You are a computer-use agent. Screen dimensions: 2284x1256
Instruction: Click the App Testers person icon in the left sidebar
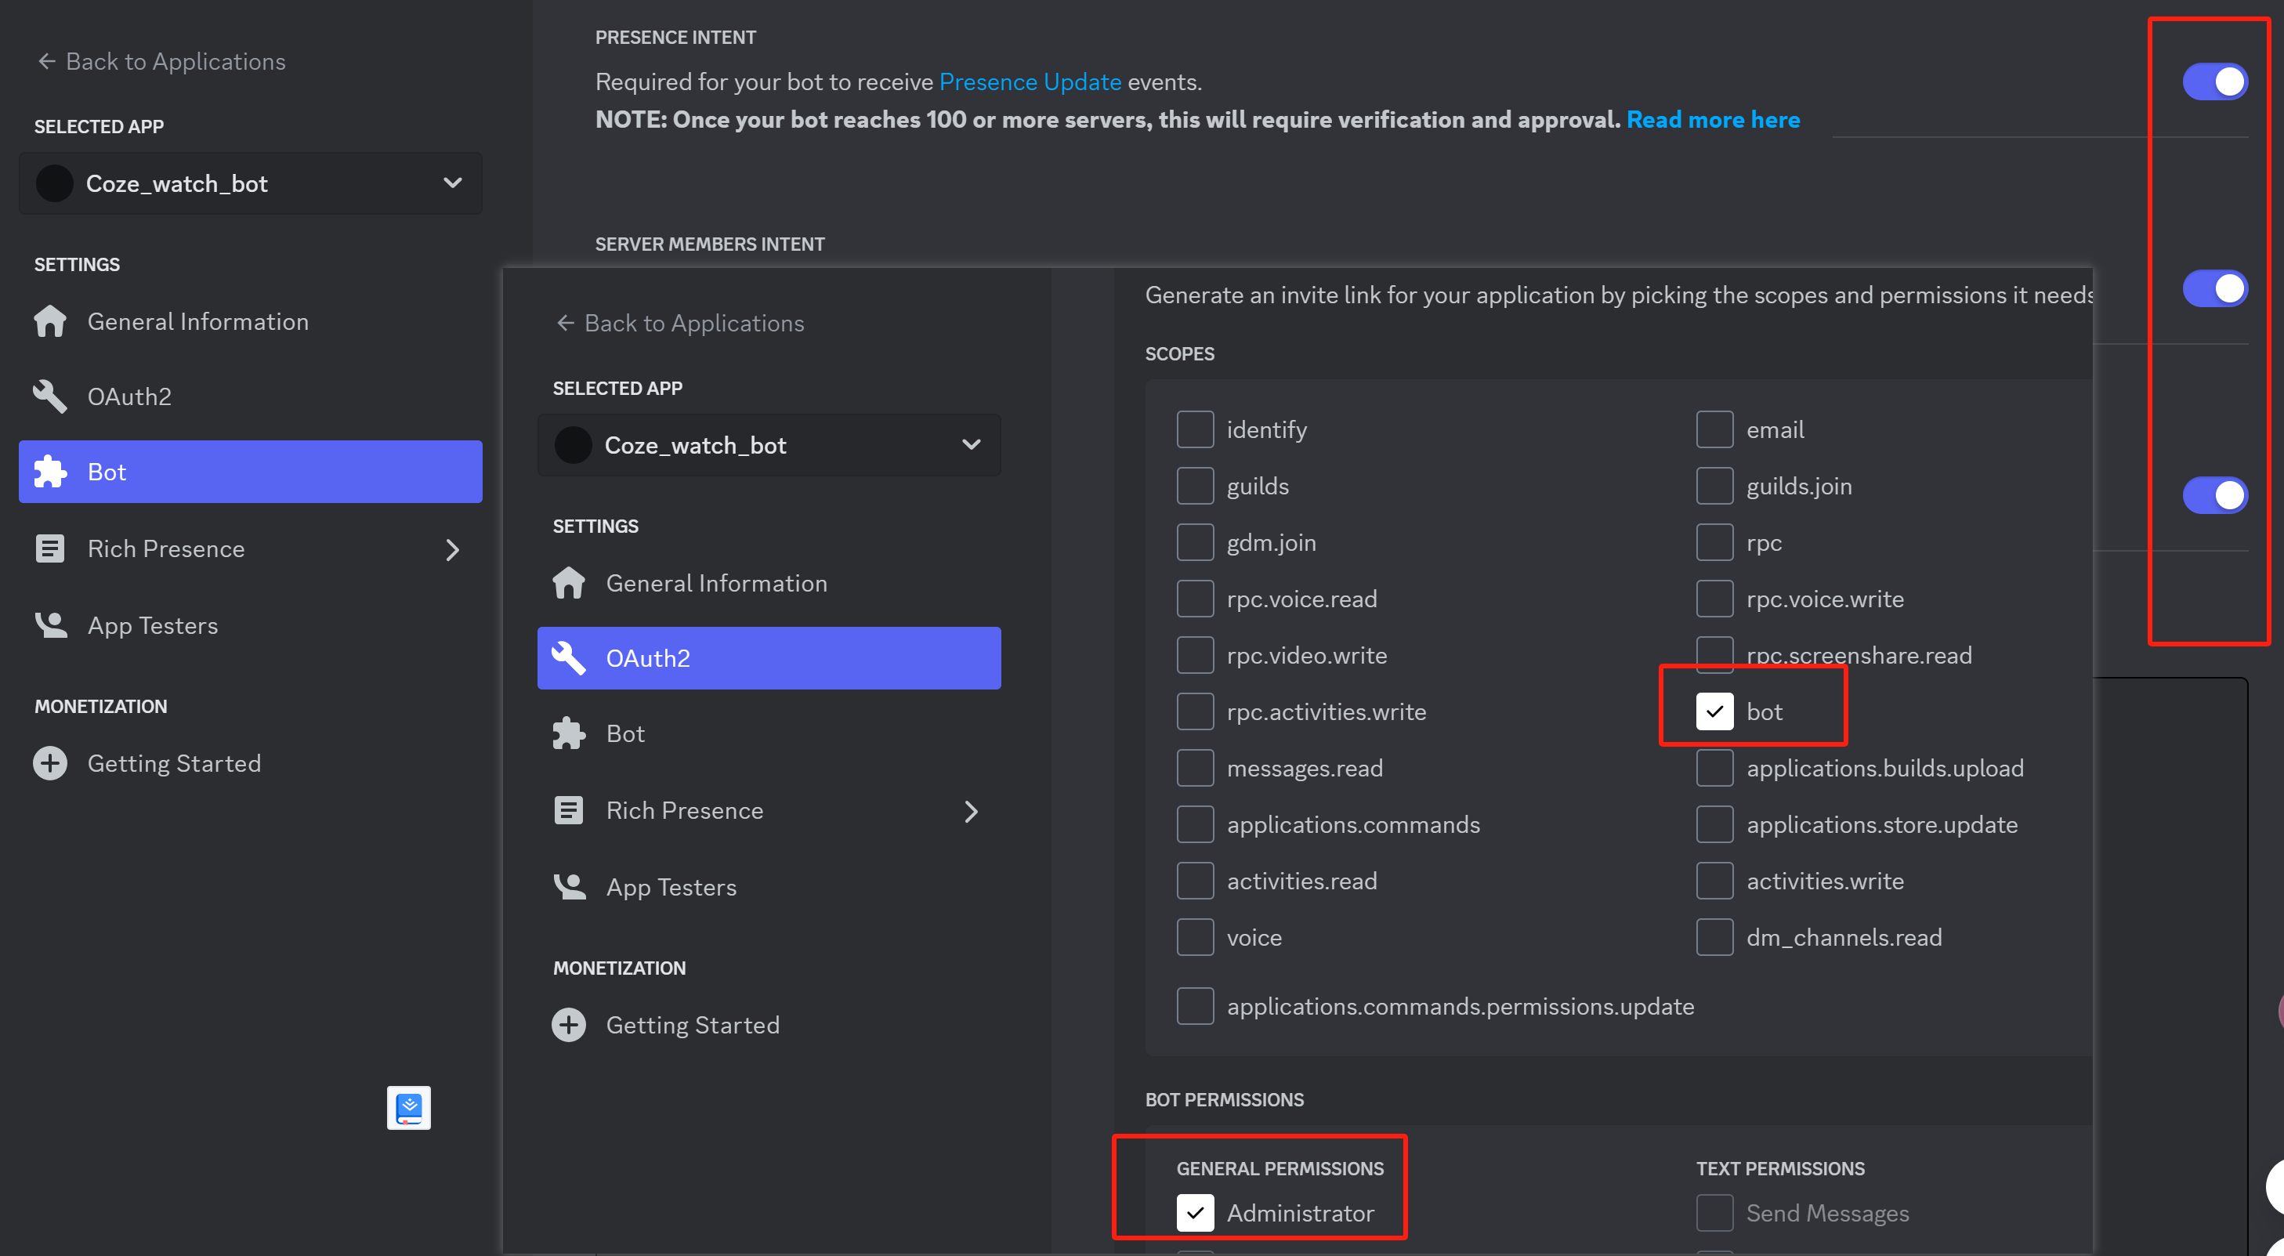[51, 626]
